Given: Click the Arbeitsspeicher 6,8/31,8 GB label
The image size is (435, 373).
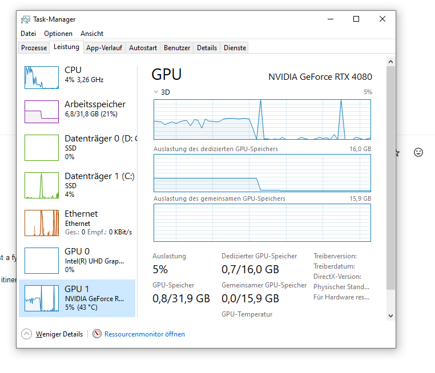Looking at the screenshot, I should pyautogui.click(x=91, y=114).
